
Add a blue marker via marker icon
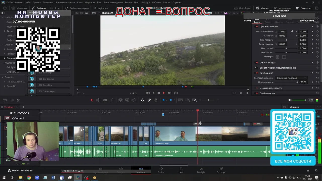pos(171,100)
